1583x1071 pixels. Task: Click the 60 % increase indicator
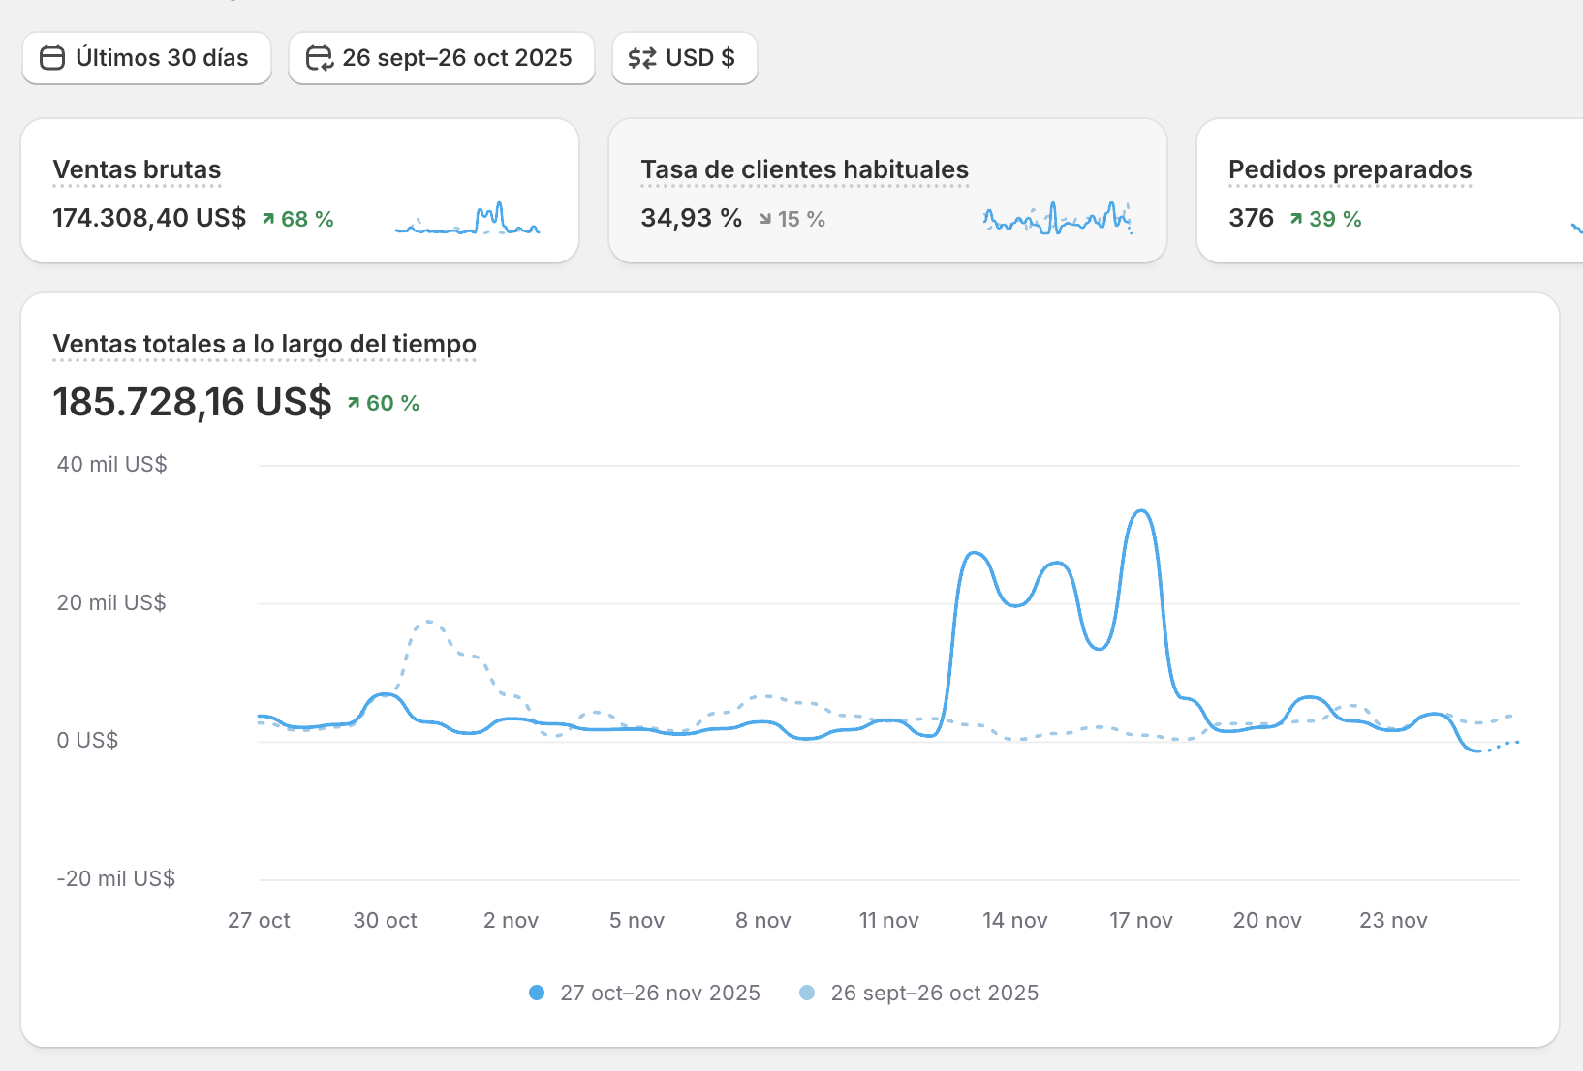pos(384,403)
